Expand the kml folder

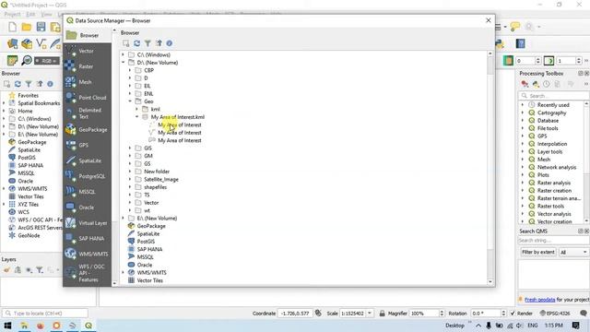(137, 109)
